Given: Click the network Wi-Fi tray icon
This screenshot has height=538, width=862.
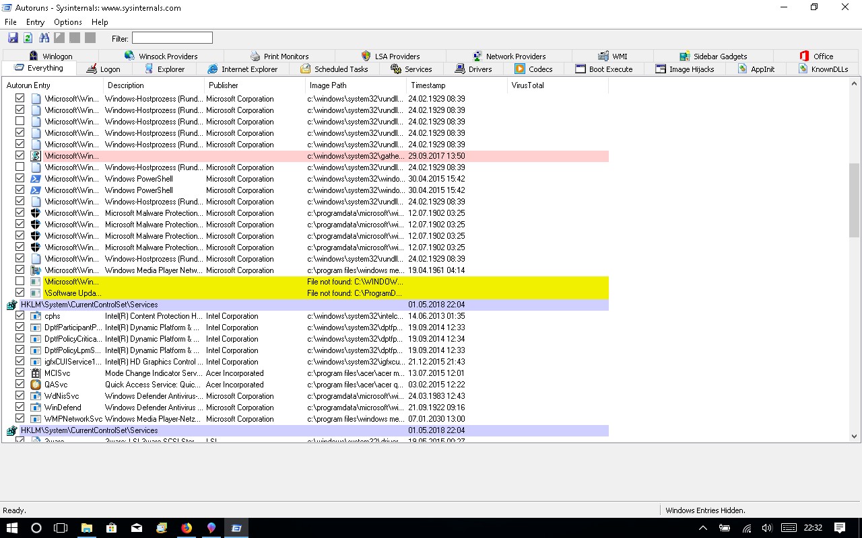Looking at the screenshot, I should click(746, 528).
